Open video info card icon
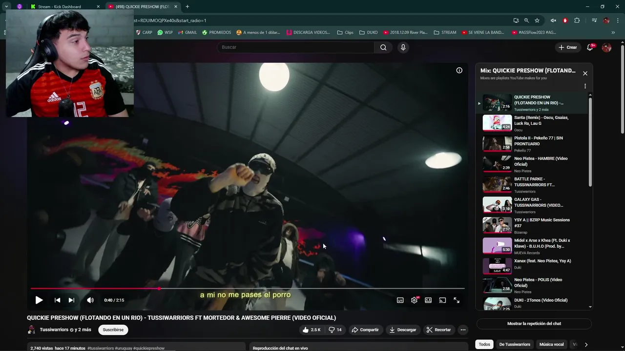625x351 pixels. [x=459, y=70]
